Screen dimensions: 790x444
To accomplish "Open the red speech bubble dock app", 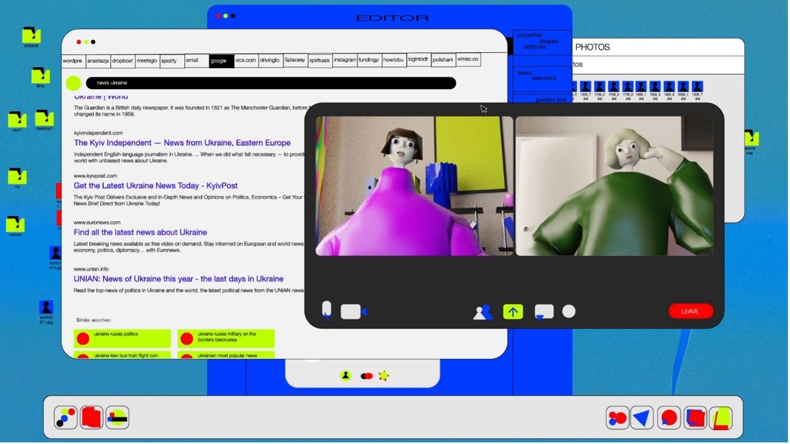I will click(669, 418).
